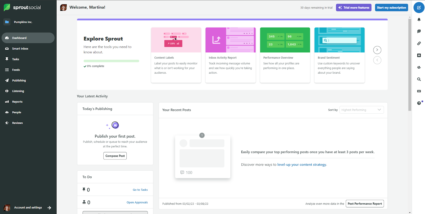Open the level-up your content strategy link
The image size is (425, 214).
(x=302, y=165)
